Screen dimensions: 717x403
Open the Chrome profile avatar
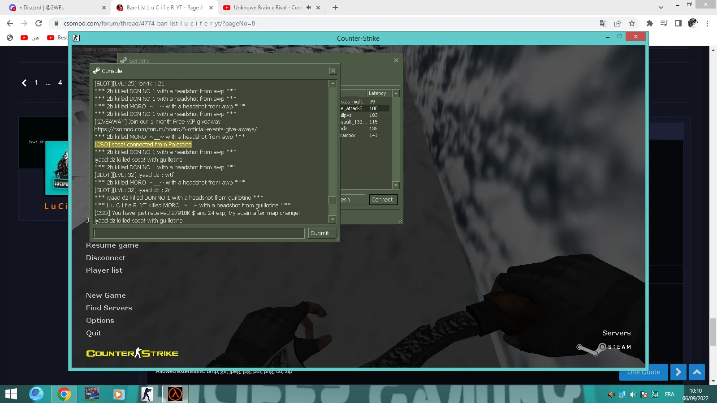(693, 23)
